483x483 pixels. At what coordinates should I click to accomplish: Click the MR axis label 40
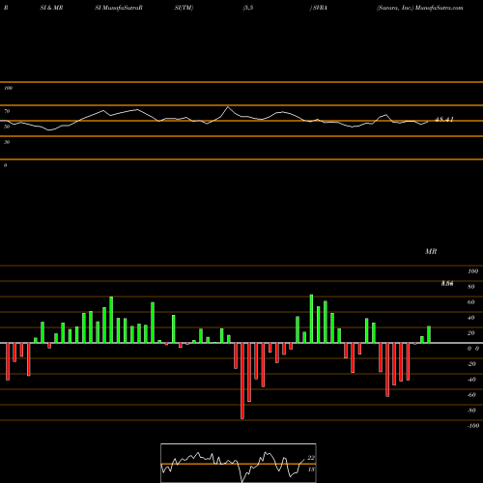pos(471,318)
